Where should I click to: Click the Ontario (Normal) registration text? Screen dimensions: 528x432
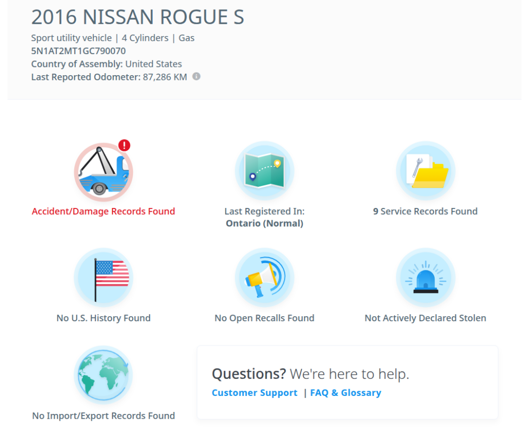point(264,223)
